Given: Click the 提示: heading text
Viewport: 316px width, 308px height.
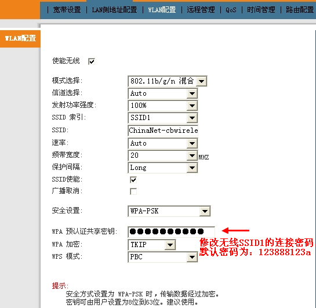Looking at the screenshot, I should point(60,285).
